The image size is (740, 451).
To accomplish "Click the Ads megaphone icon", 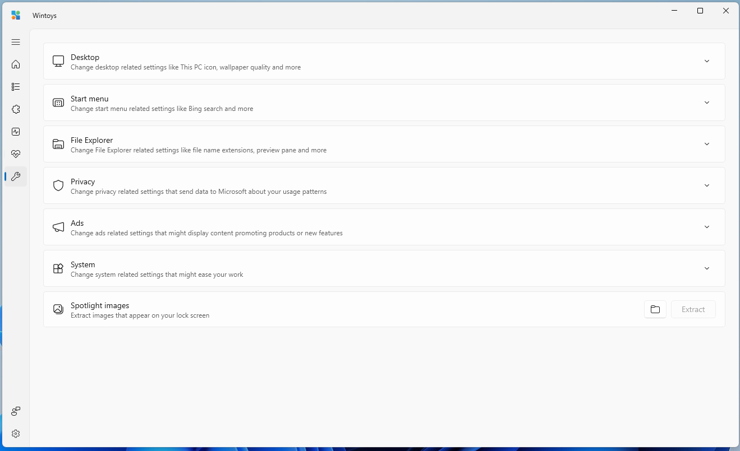I will pyautogui.click(x=58, y=227).
